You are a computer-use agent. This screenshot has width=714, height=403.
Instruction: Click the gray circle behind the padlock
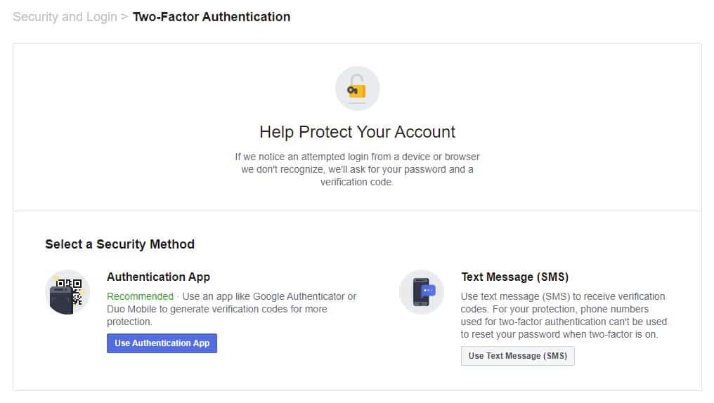[x=358, y=88]
